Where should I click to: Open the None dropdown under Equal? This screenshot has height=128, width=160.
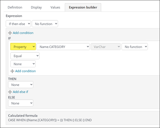coord(23,64)
